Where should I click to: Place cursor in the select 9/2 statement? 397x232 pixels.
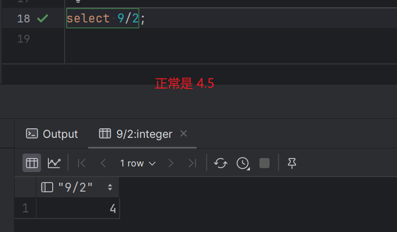102,18
